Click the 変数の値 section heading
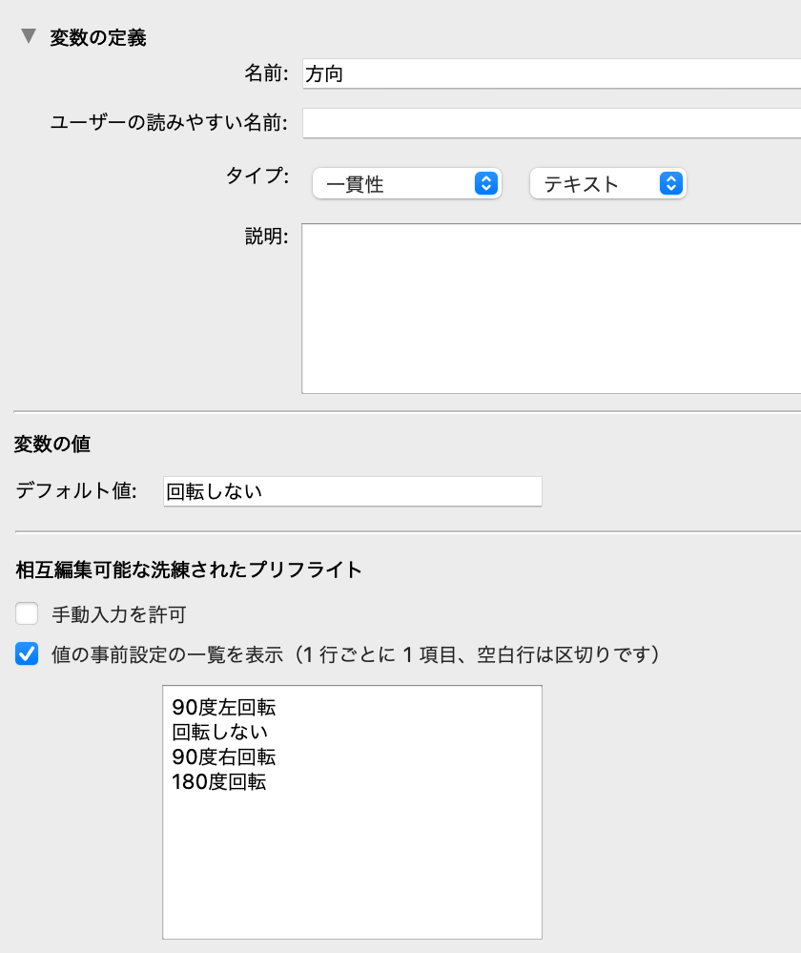Screen dimensions: 801x953 [x=52, y=444]
